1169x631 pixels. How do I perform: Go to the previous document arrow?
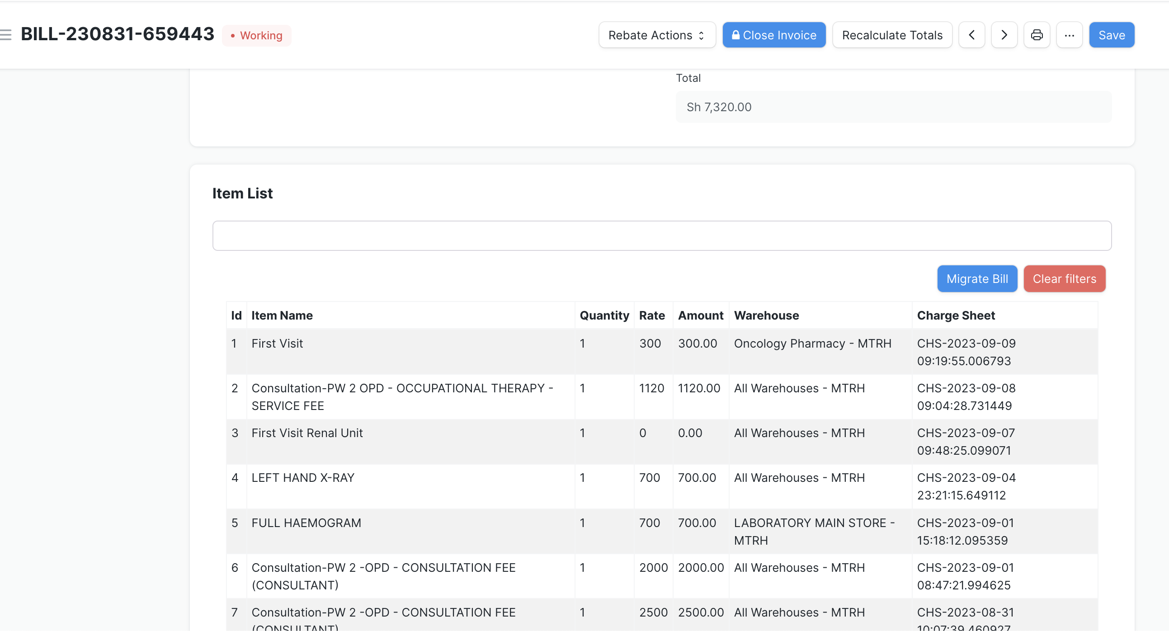971,35
